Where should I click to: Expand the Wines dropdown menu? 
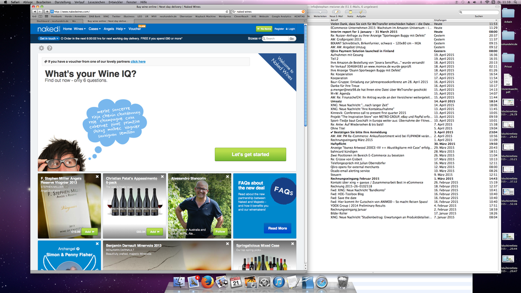pyautogui.click(x=80, y=29)
